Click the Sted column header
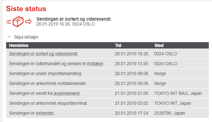This screenshot has width=212, height=122. click(x=159, y=45)
